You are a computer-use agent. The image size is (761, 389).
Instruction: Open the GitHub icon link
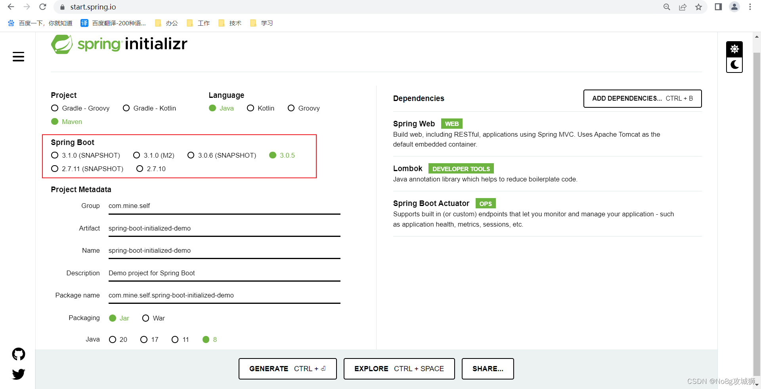(19, 354)
